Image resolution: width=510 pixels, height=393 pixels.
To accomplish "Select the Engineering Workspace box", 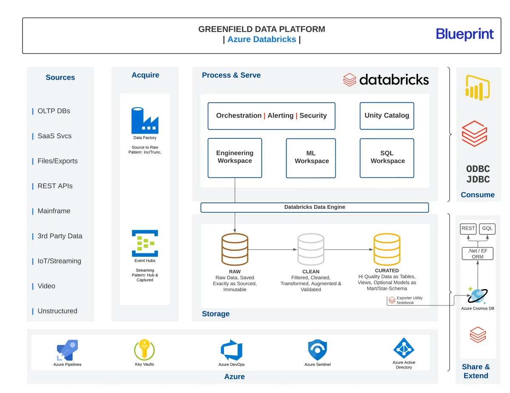I will pos(235,158).
